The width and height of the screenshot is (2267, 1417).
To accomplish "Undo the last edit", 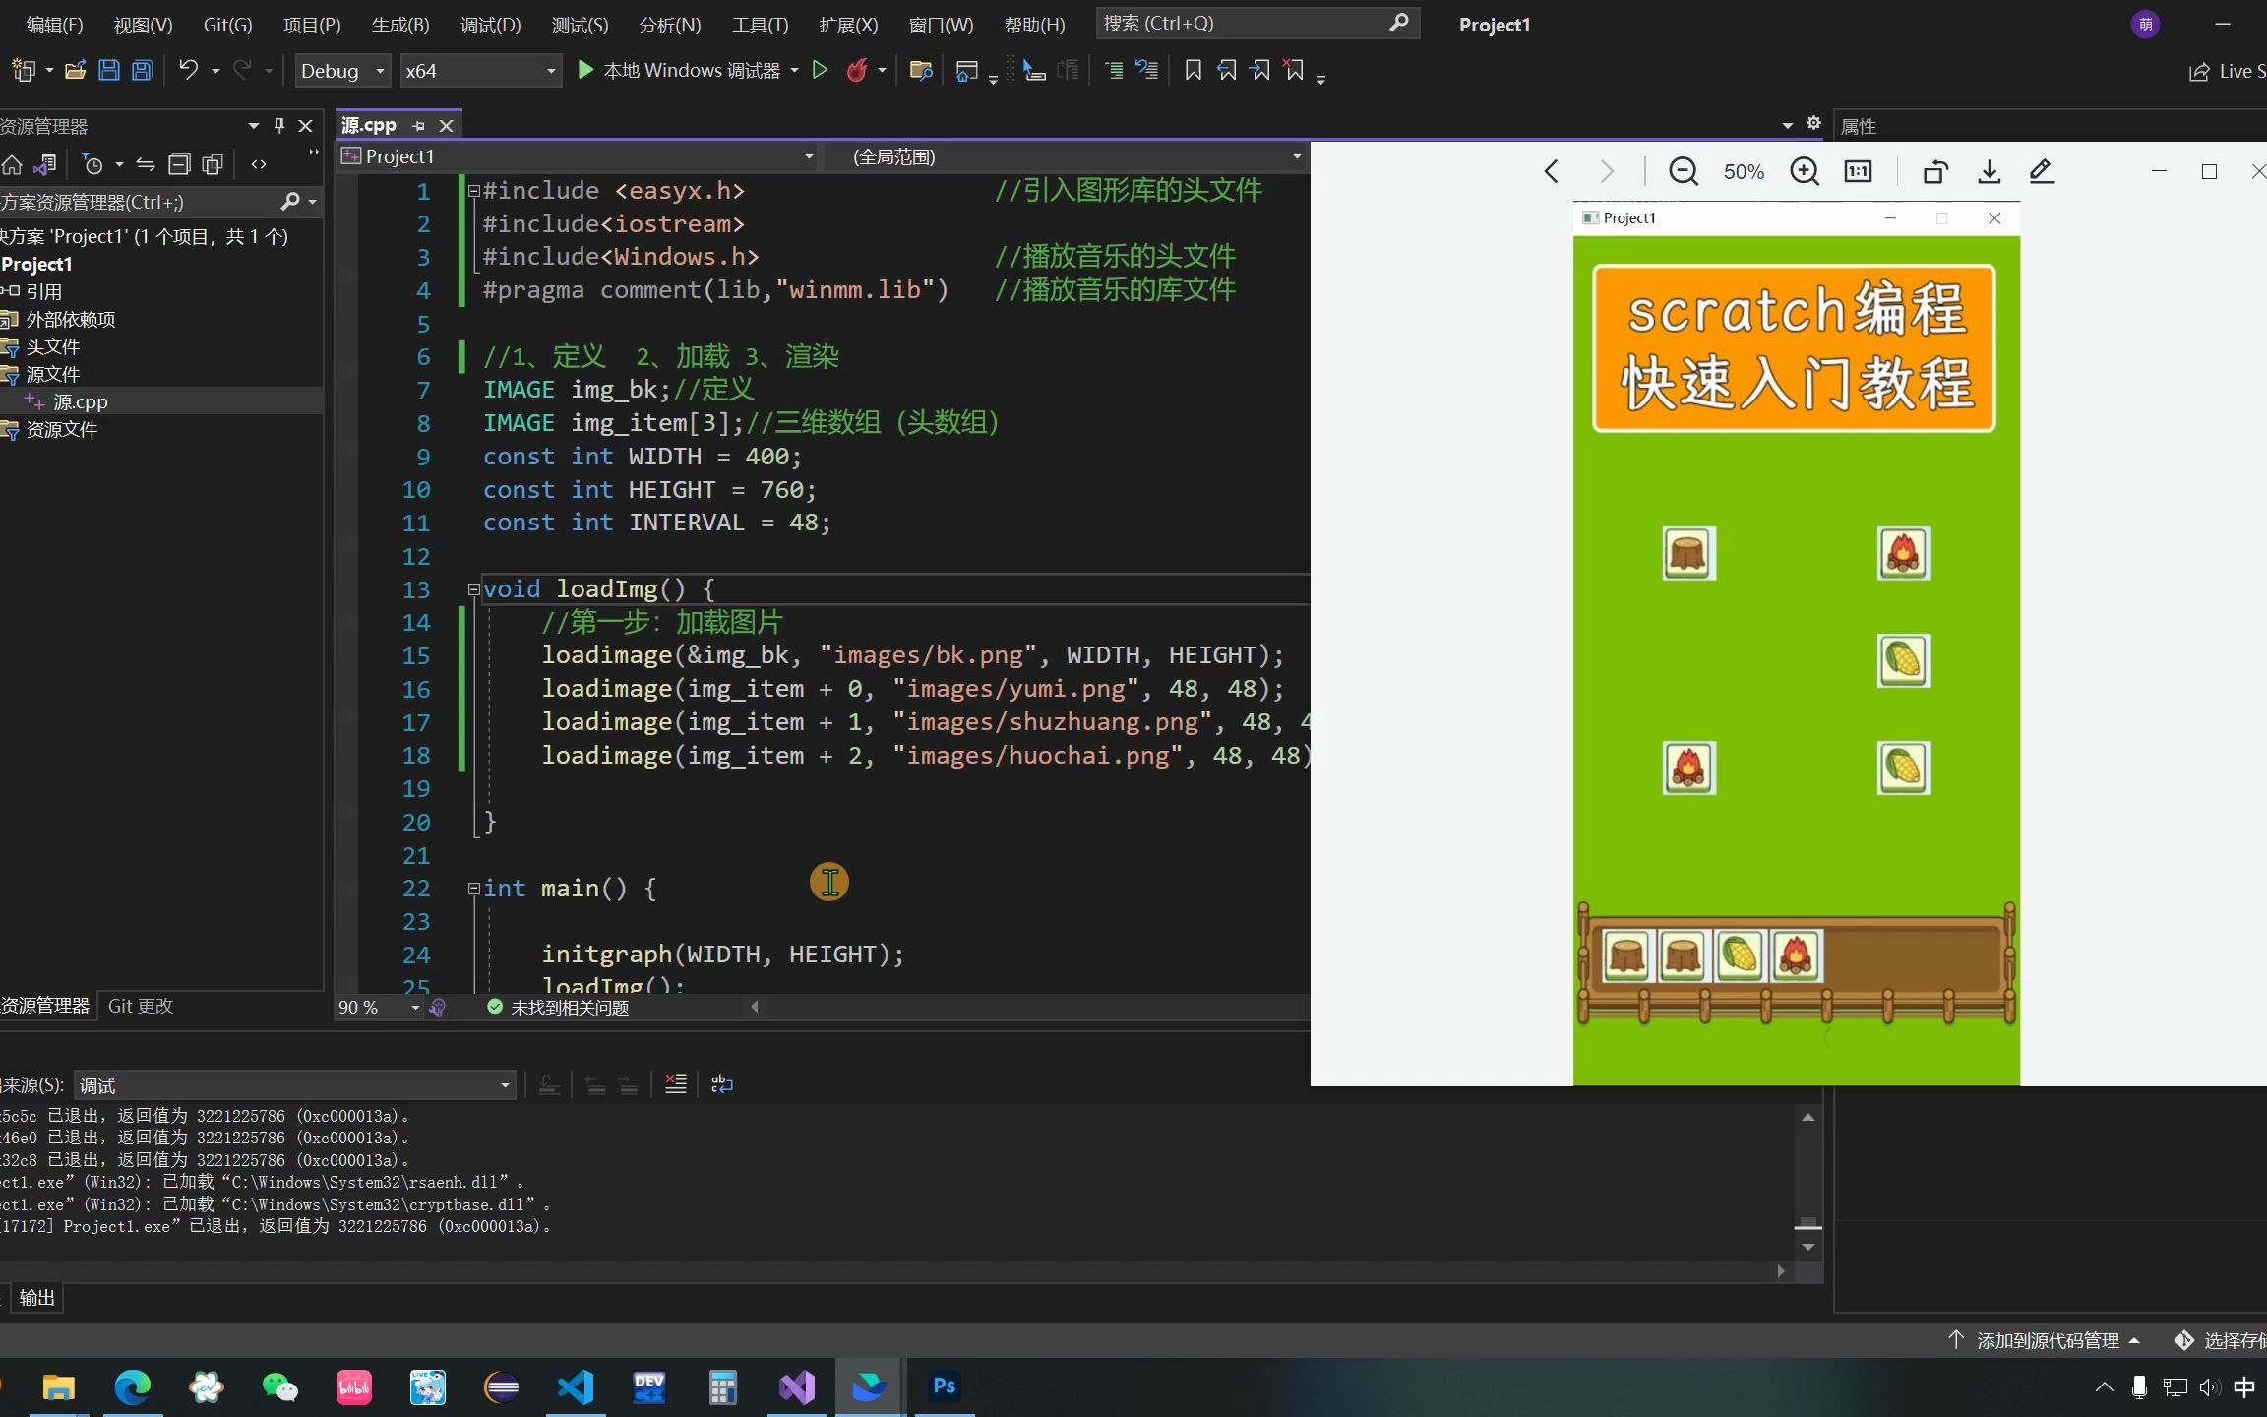I will point(188,70).
